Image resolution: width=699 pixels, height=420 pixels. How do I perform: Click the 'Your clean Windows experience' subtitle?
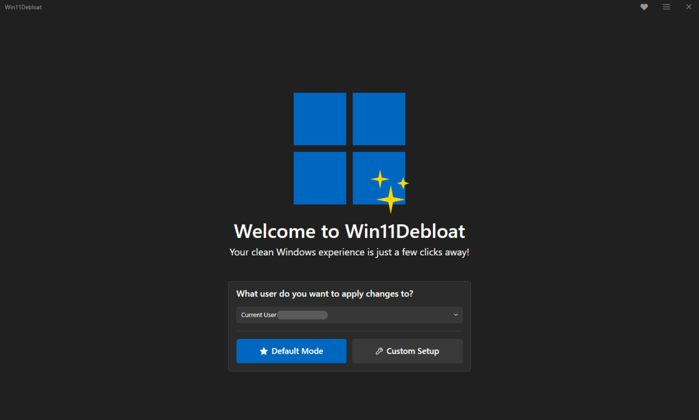349,252
